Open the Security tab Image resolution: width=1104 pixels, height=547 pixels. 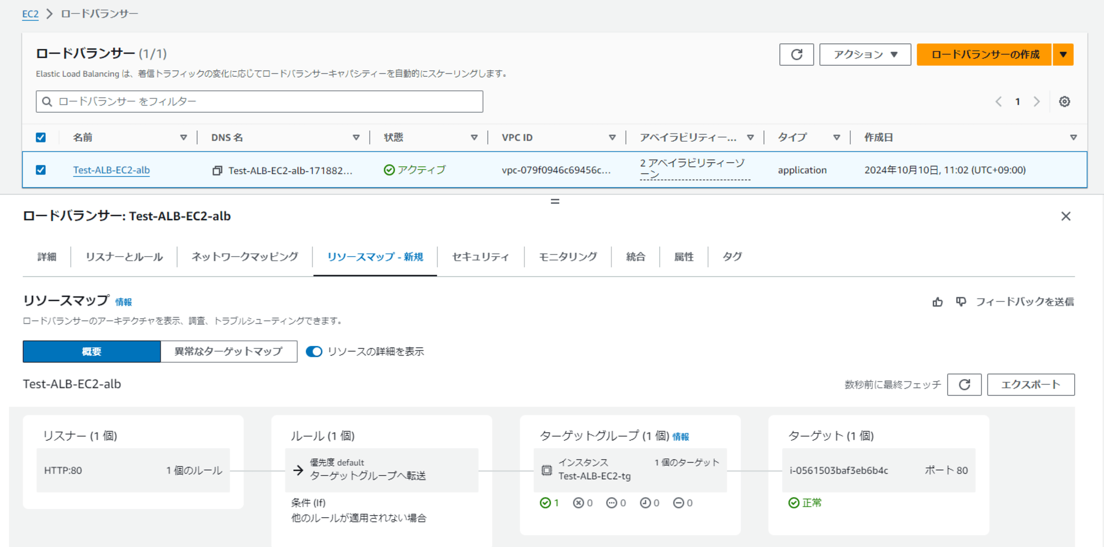[480, 257]
